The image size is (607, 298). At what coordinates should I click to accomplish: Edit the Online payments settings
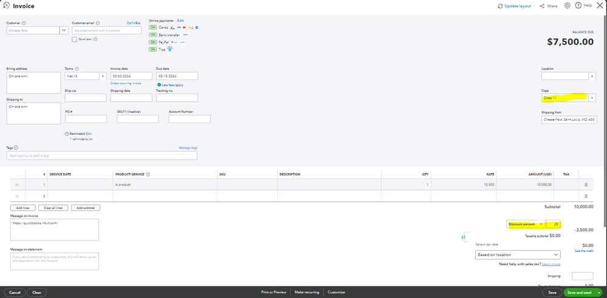click(x=180, y=21)
